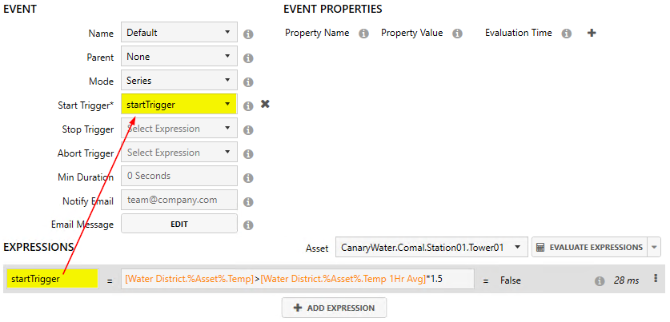Image resolution: width=670 pixels, height=322 pixels.
Task: Click the Min Duration input field
Action: click(x=179, y=177)
